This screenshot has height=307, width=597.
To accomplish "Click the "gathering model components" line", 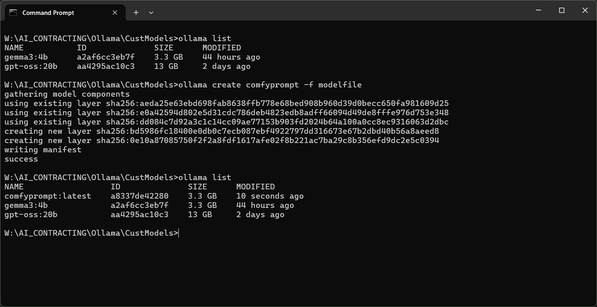I will pos(67,94).
